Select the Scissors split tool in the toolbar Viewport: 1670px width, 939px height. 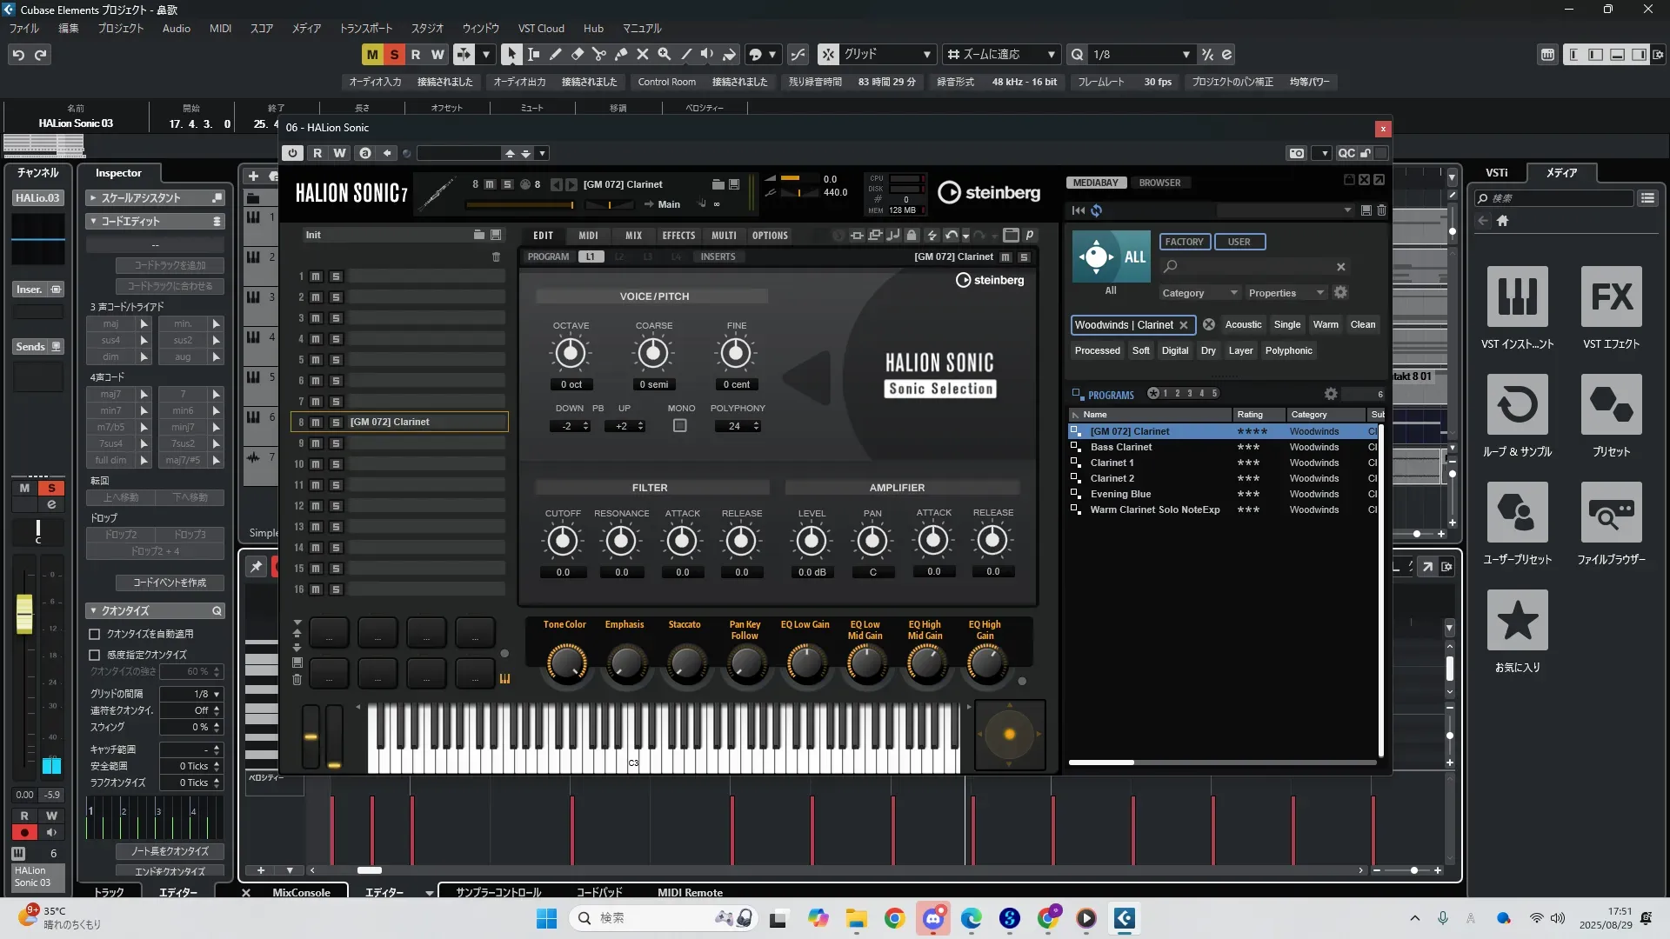[598, 55]
